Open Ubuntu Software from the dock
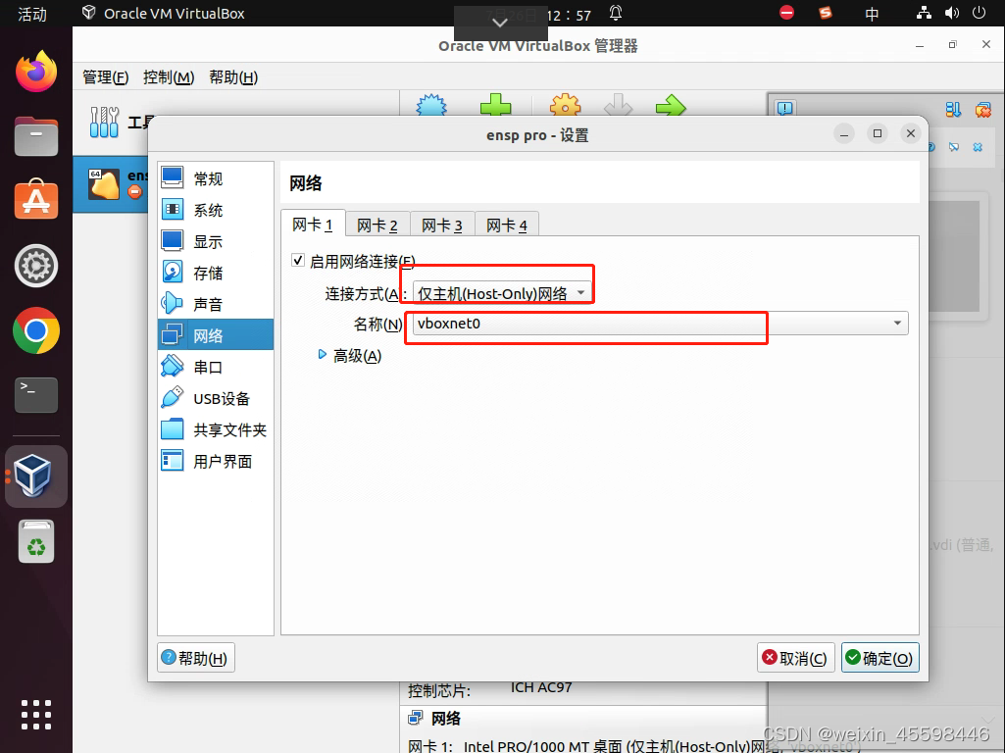Screen dimensions: 1005x753 pos(36,200)
